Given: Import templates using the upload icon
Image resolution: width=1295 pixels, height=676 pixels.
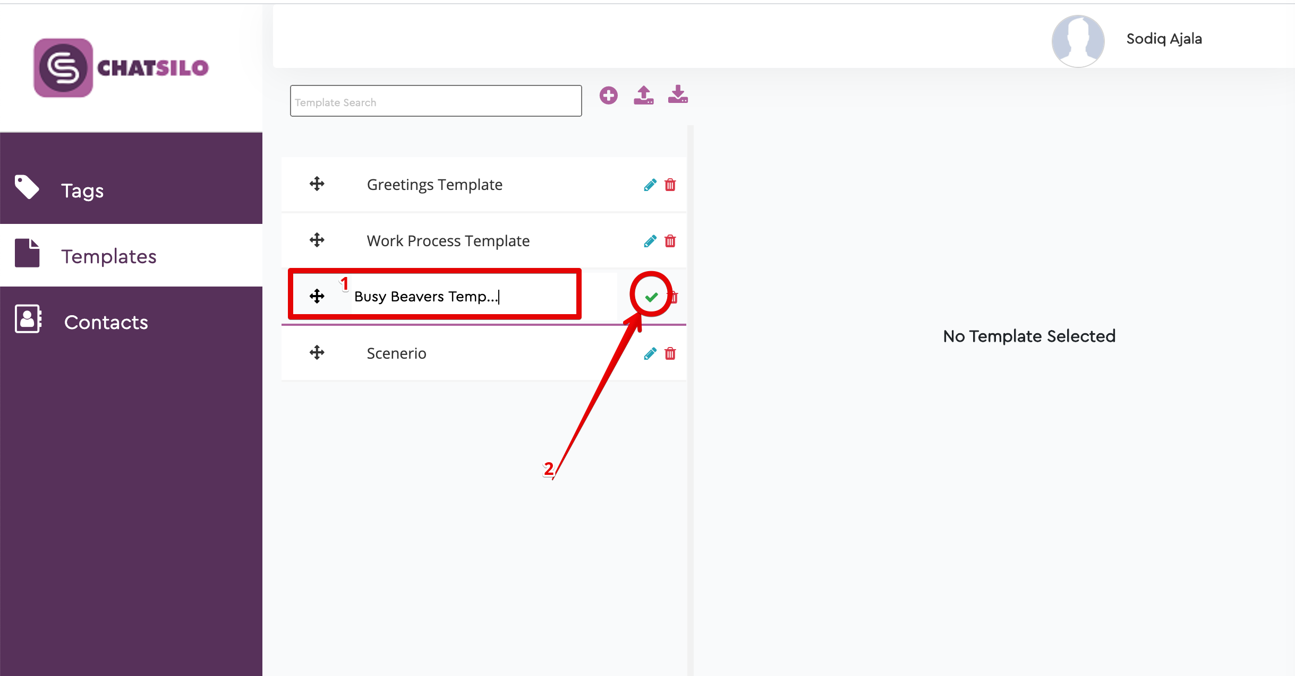Looking at the screenshot, I should 643,95.
